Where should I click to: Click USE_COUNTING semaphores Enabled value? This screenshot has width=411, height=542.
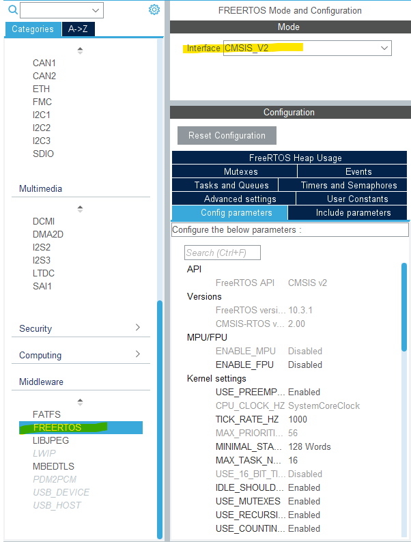[304, 528]
